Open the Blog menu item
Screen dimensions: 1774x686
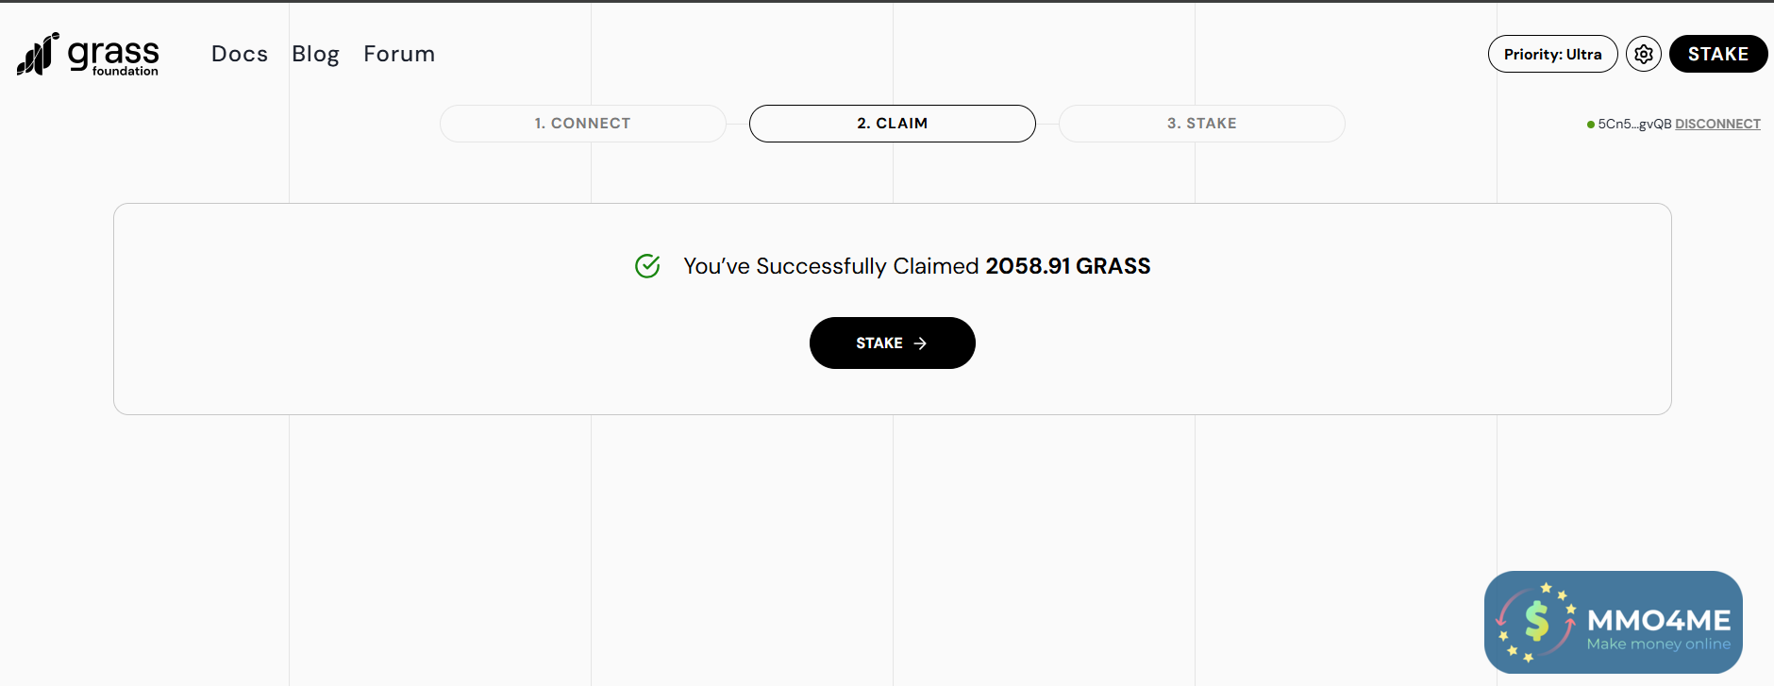click(315, 54)
